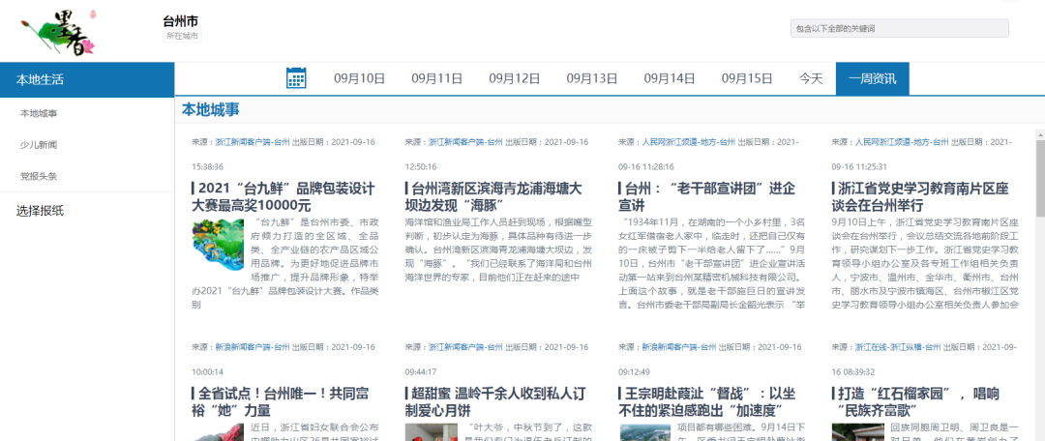Open article 台州湾新区滨海青龙浦海塘大坝边发现“海豚”
The image size is (1045, 441).
(495, 196)
